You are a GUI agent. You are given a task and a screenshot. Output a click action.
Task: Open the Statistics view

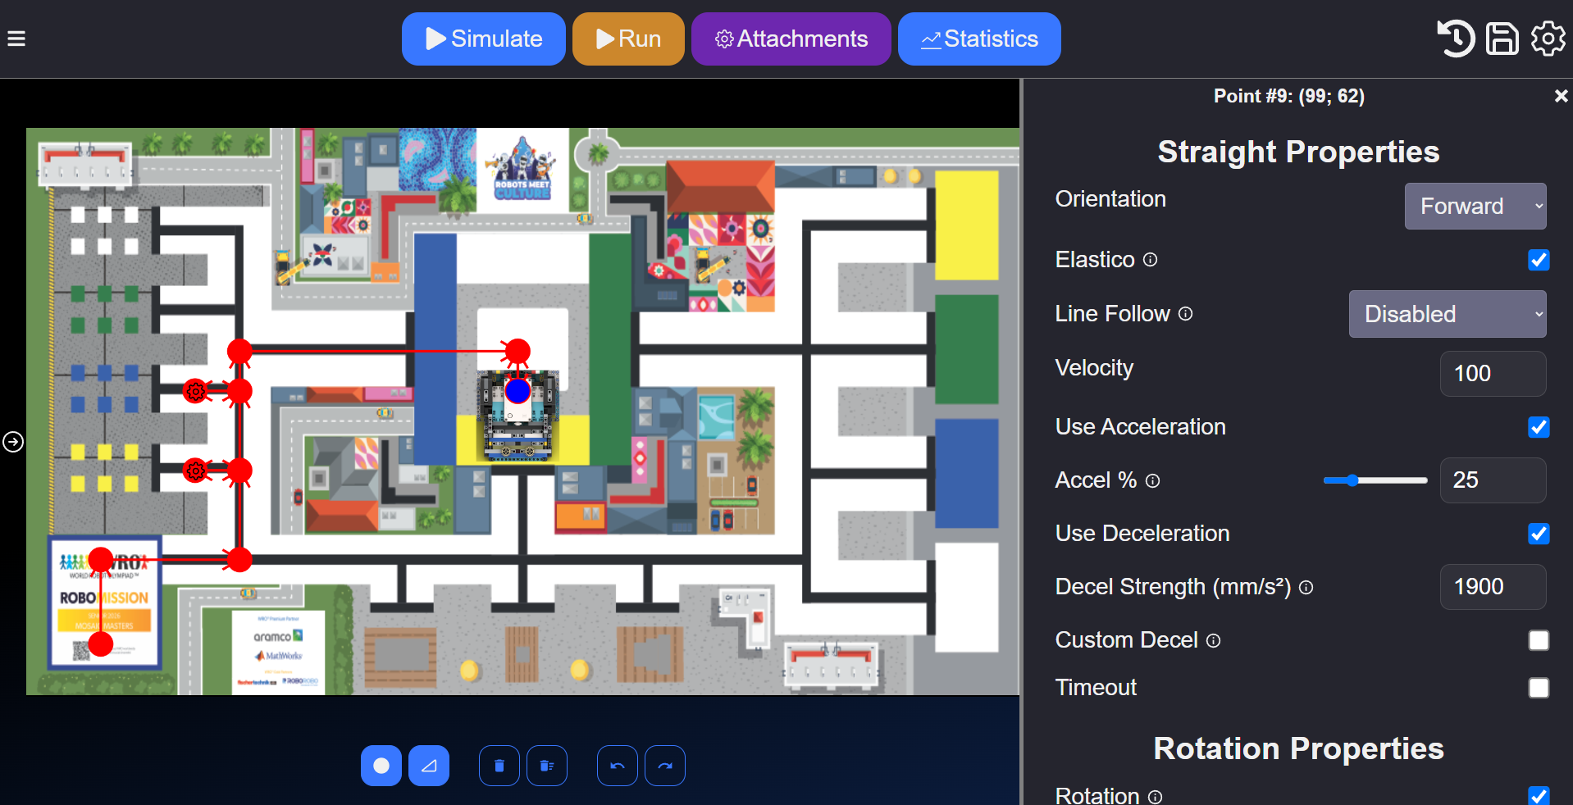(x=979, y=39)
